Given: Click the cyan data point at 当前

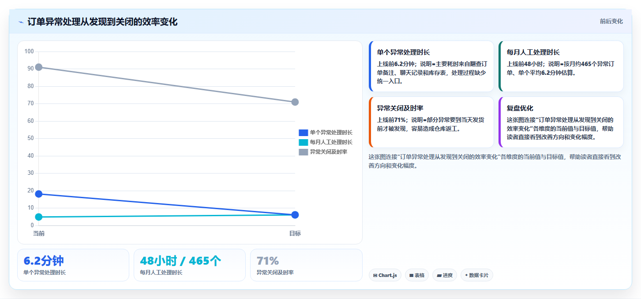Looking at the screenshot, I should (x=39, y=217).
